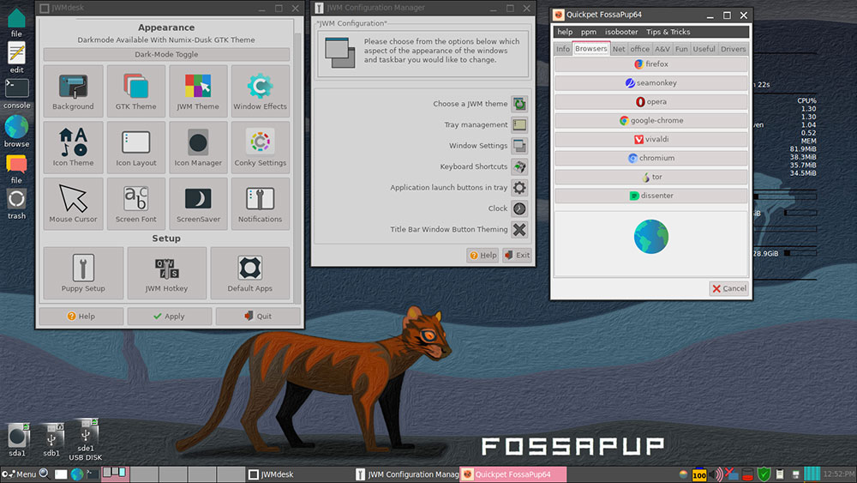
Task: Open Application launch buttons in tray settings
Action: (519, 188)
